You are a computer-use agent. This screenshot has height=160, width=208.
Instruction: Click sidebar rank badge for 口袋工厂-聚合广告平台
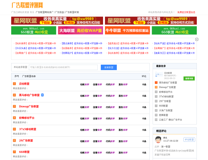156,120
